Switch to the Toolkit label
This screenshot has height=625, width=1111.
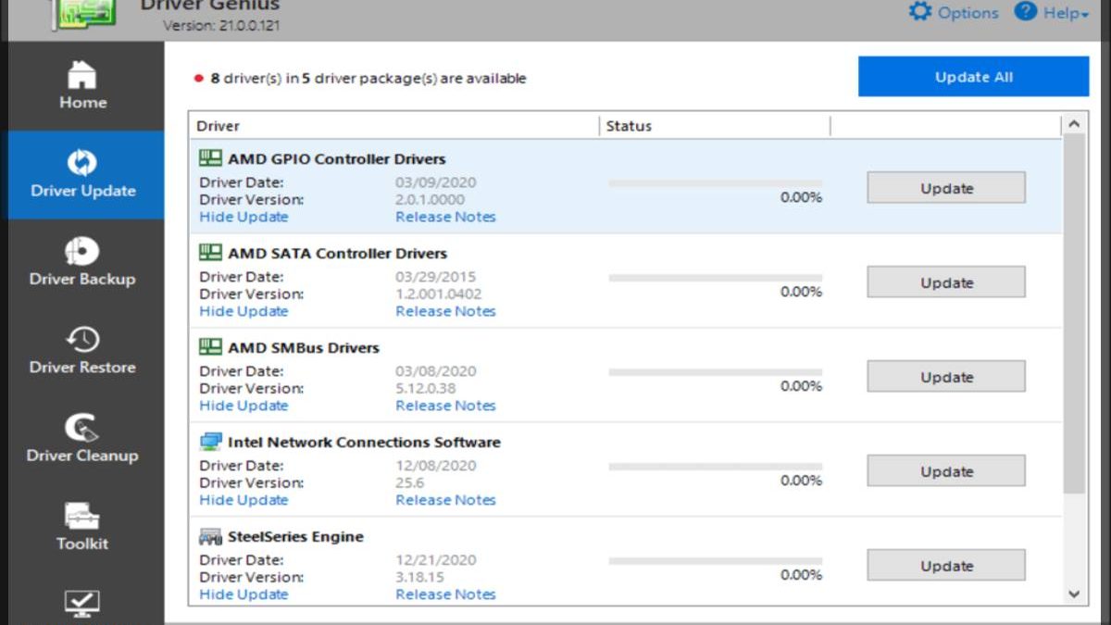click(x=82, y=544)
